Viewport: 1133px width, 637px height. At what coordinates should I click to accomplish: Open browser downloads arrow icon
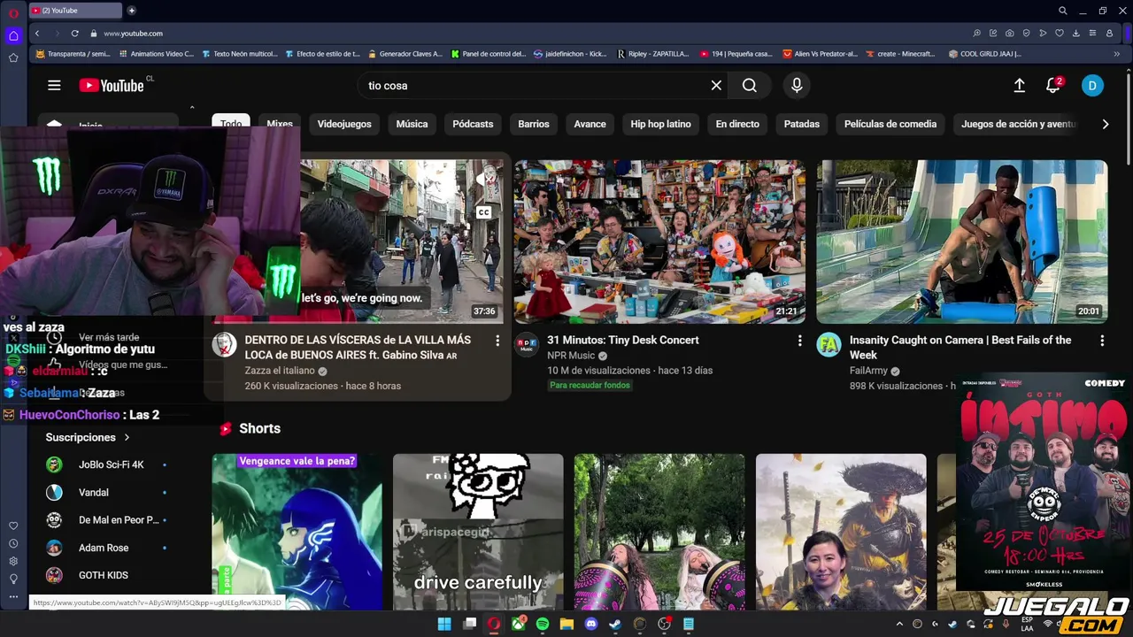click(1075, 33)
